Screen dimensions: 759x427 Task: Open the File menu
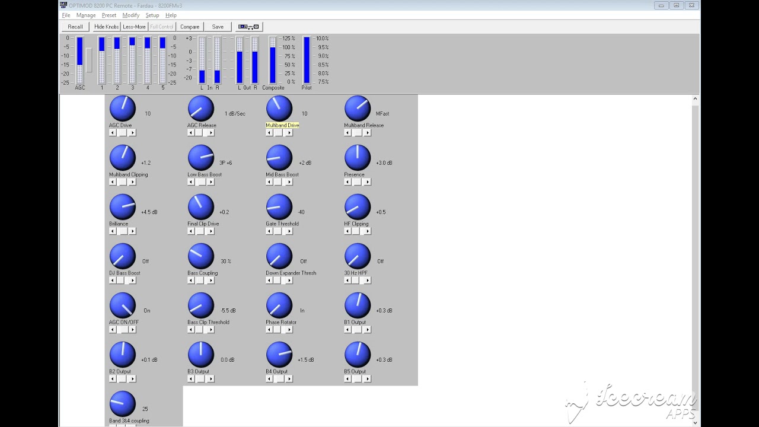pos(66,15)
